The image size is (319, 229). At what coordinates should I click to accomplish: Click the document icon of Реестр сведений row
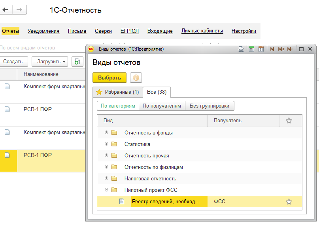tap(122, 201)
